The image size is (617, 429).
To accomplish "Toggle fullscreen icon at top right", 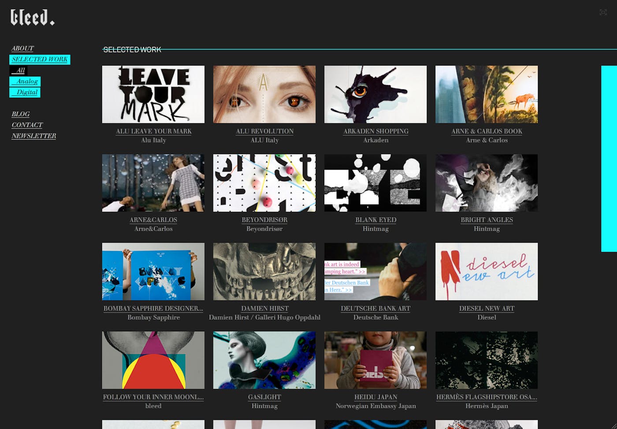I will pos(603,12).
